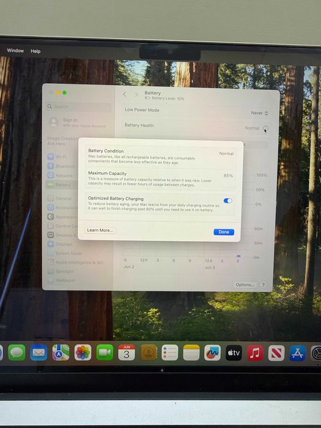Launch Apple TV from the Dock

coord(234,352)
